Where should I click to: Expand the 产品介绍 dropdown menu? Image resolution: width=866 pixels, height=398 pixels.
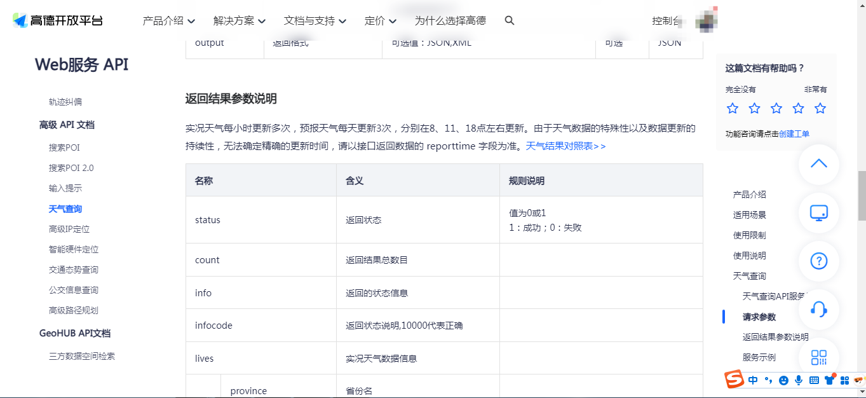point(169,20)
